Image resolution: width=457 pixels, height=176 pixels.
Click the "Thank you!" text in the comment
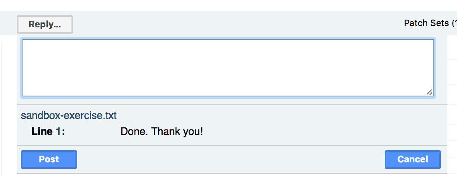coord(177,131)
